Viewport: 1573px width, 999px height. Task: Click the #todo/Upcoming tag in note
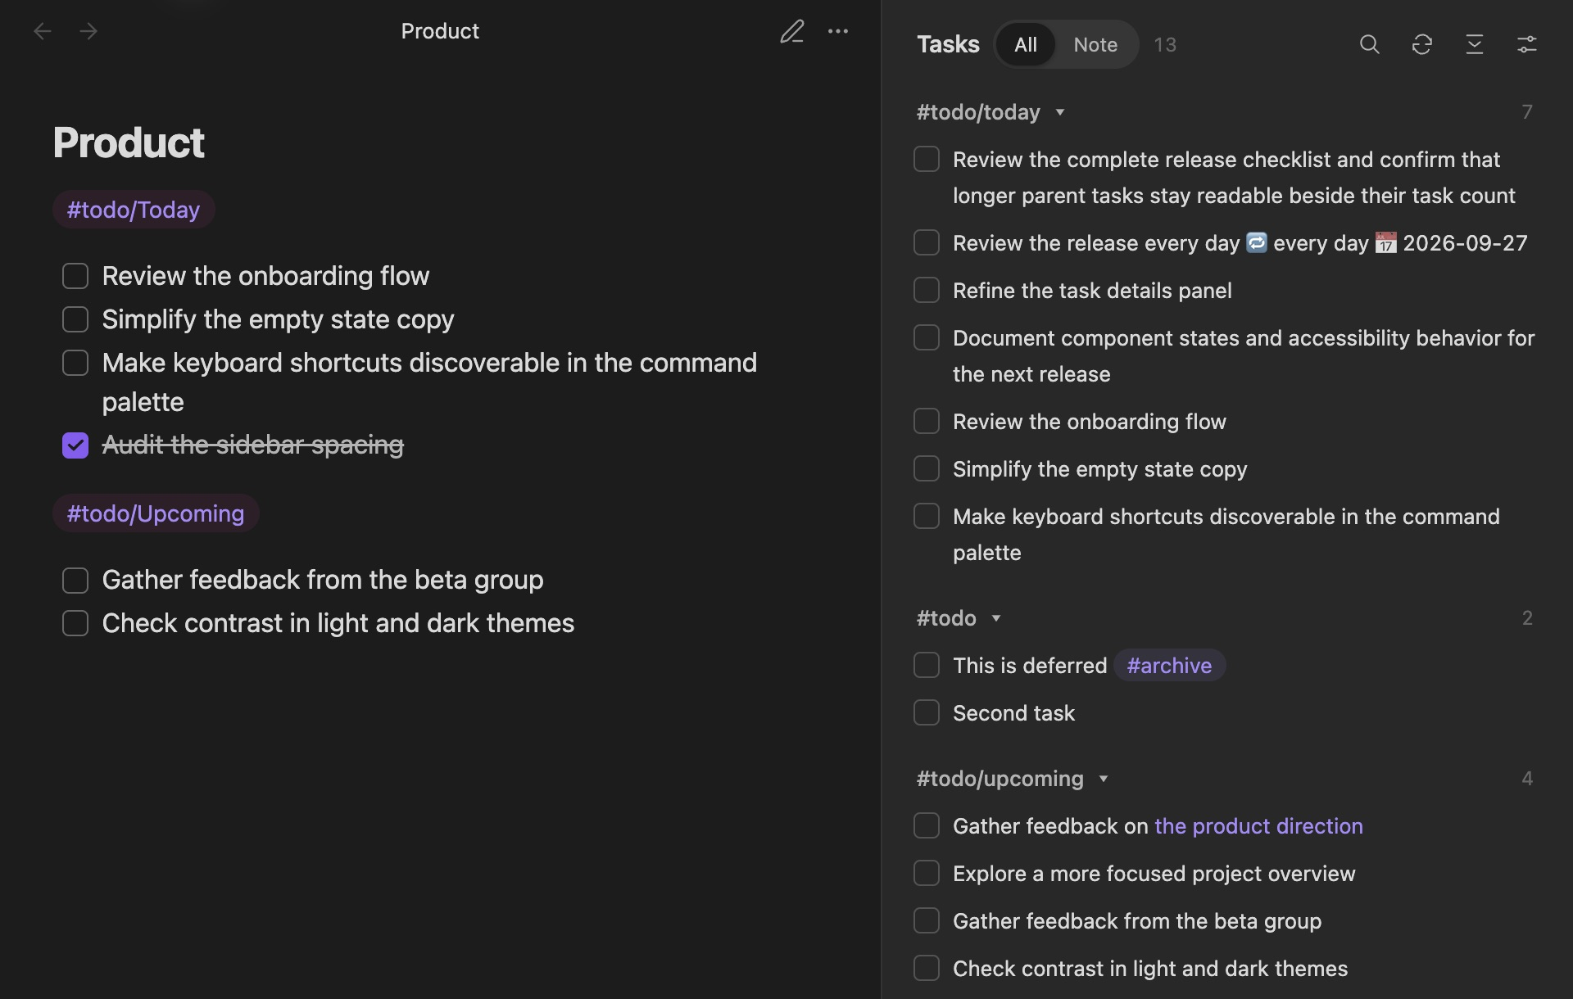(x=156, y=513)
